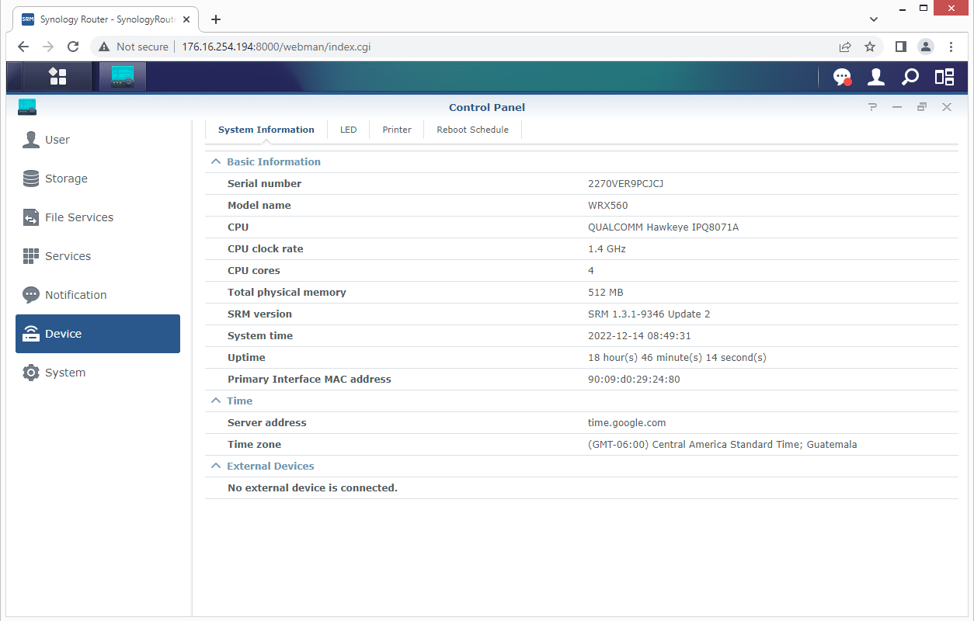974x621 pixels.
Task: Close the Control Panel window
Action: 947,107
